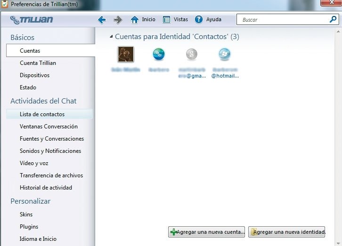This screenshot has height=246, width=342.
Task: Click the Trillian logo
Action: coord(32,20)
